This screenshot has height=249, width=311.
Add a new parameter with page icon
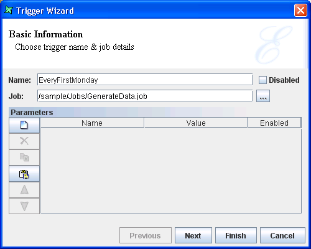pos(24,125)
